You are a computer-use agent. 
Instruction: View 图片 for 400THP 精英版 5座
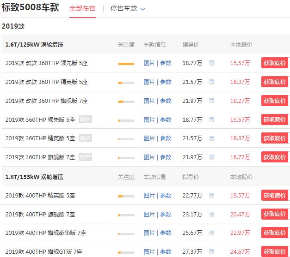[149, 195]
